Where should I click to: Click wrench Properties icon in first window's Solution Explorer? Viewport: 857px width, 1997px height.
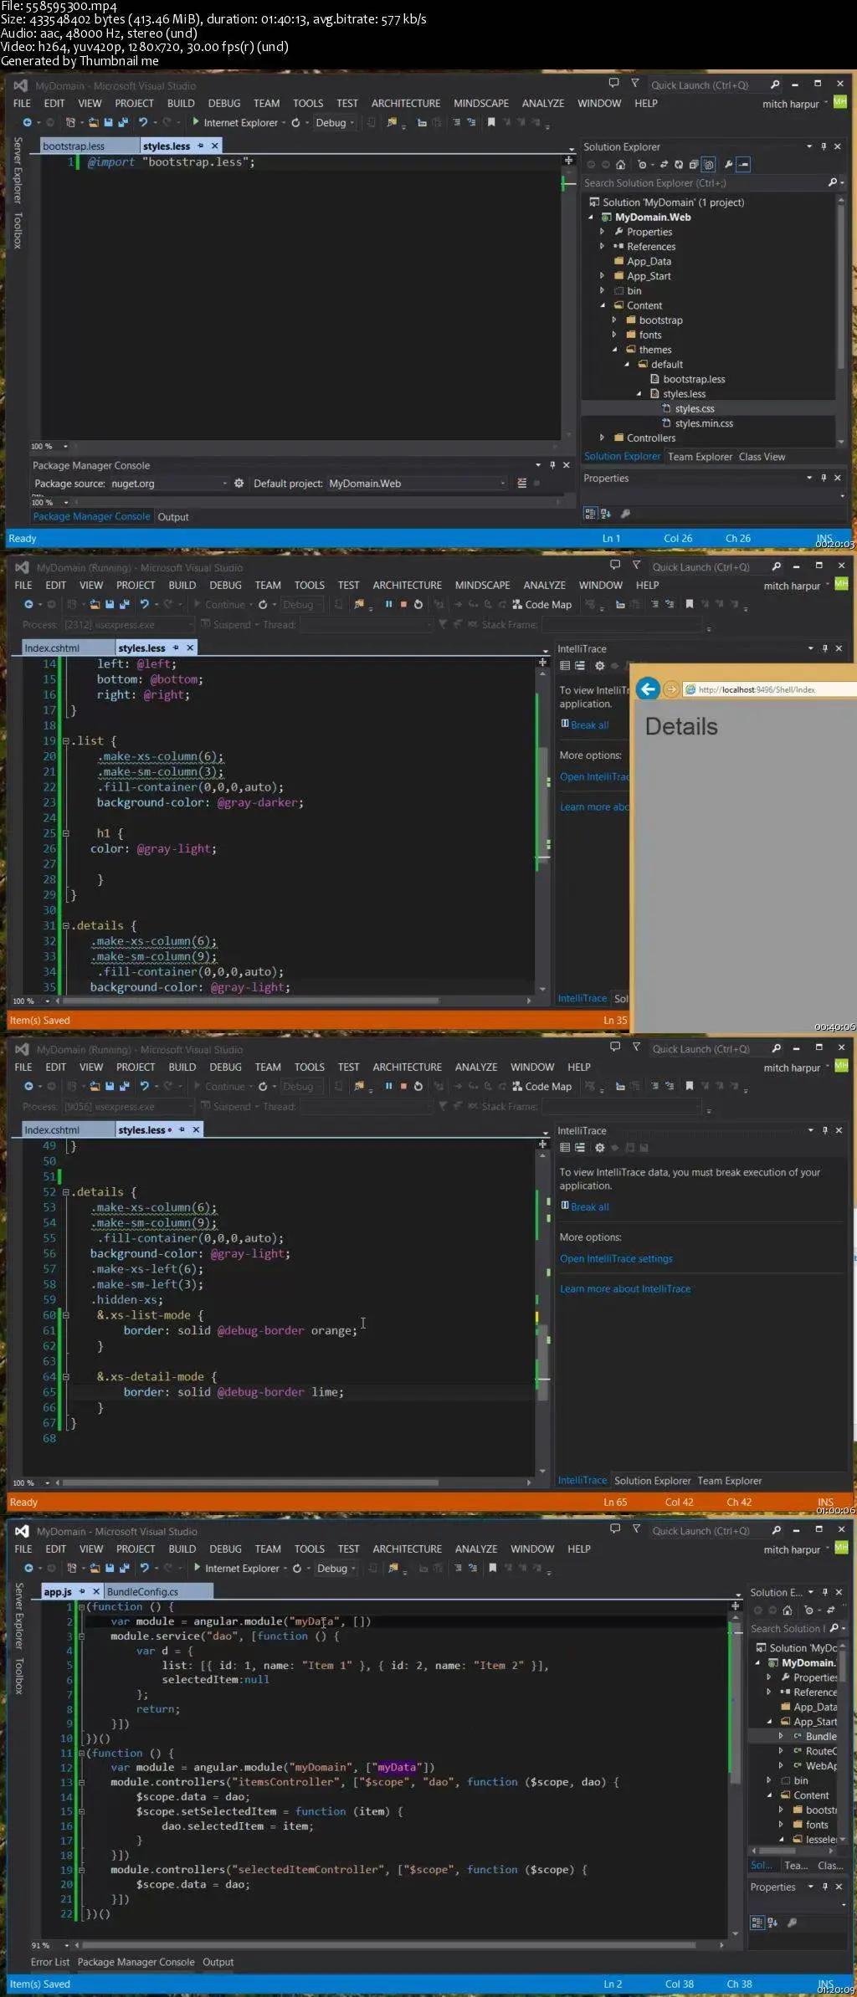[728, 165]
